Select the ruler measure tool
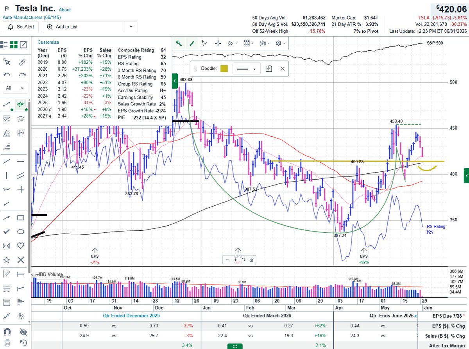 (22, 62)
